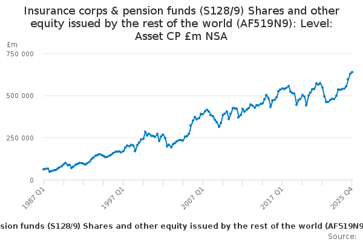Select the 2017 Q1 x-axis label

272,197
